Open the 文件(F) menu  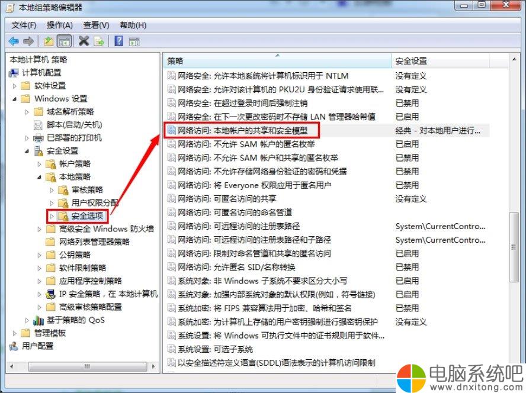tap(24, 25)
